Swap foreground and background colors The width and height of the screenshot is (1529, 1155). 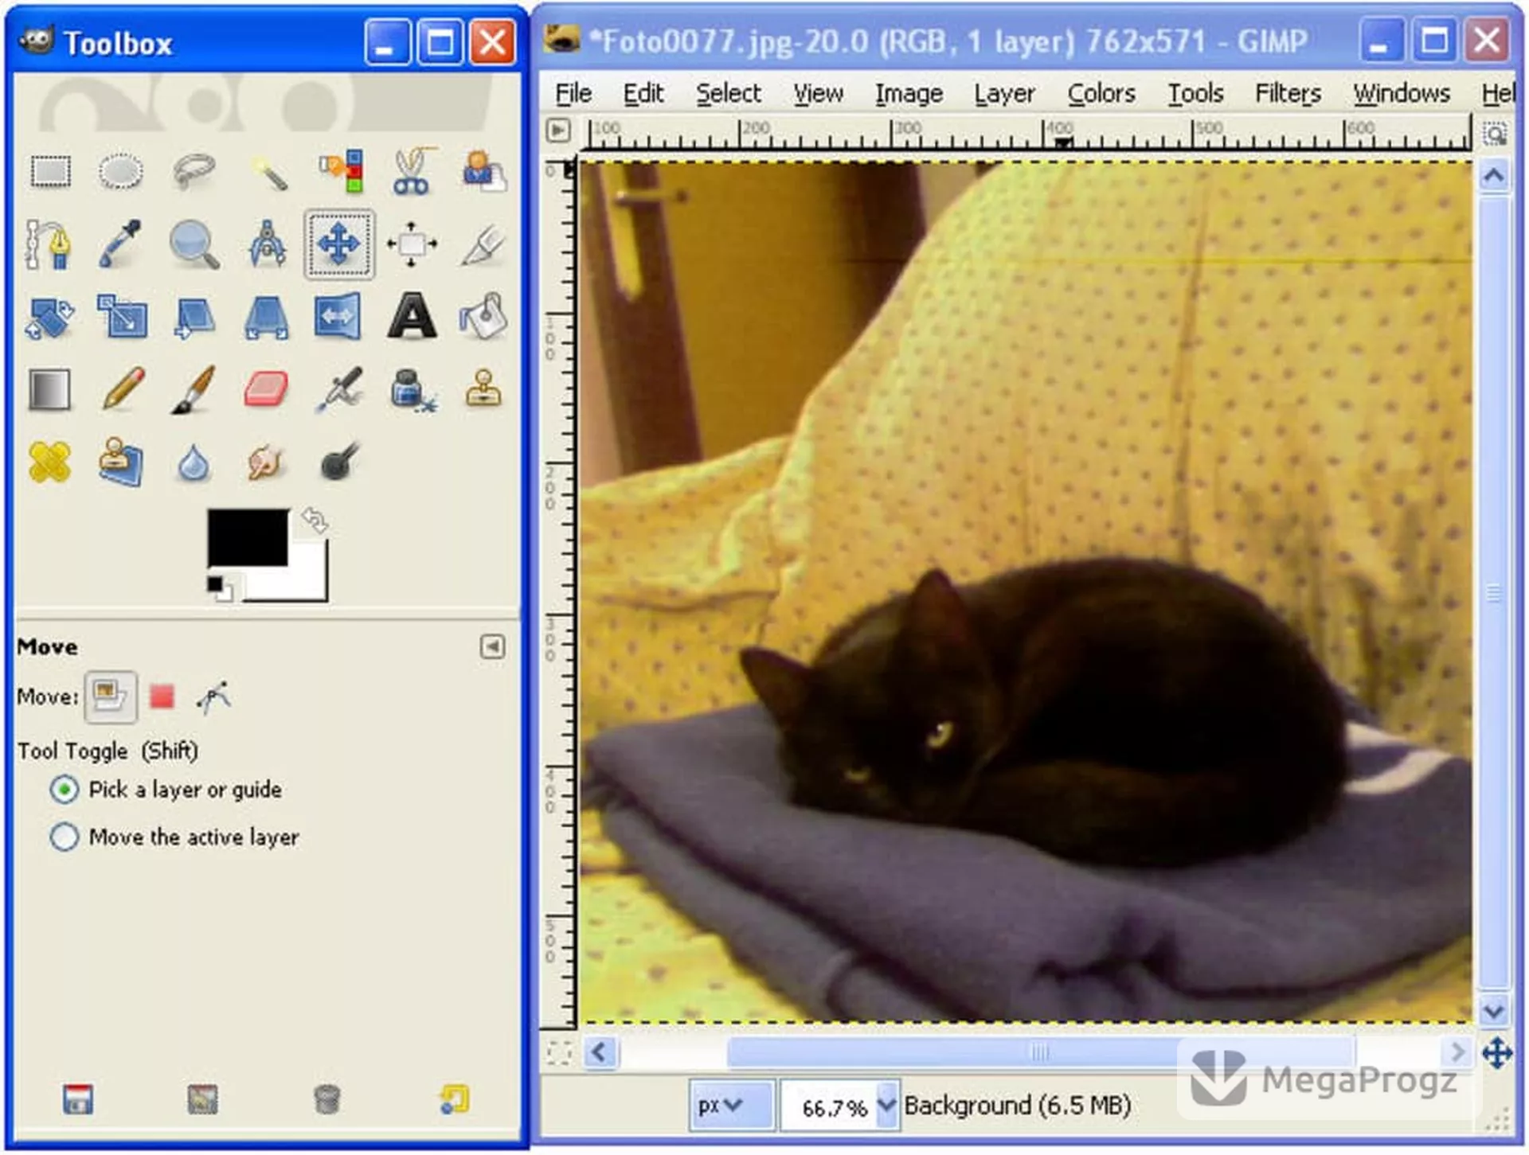pos(315,521)
